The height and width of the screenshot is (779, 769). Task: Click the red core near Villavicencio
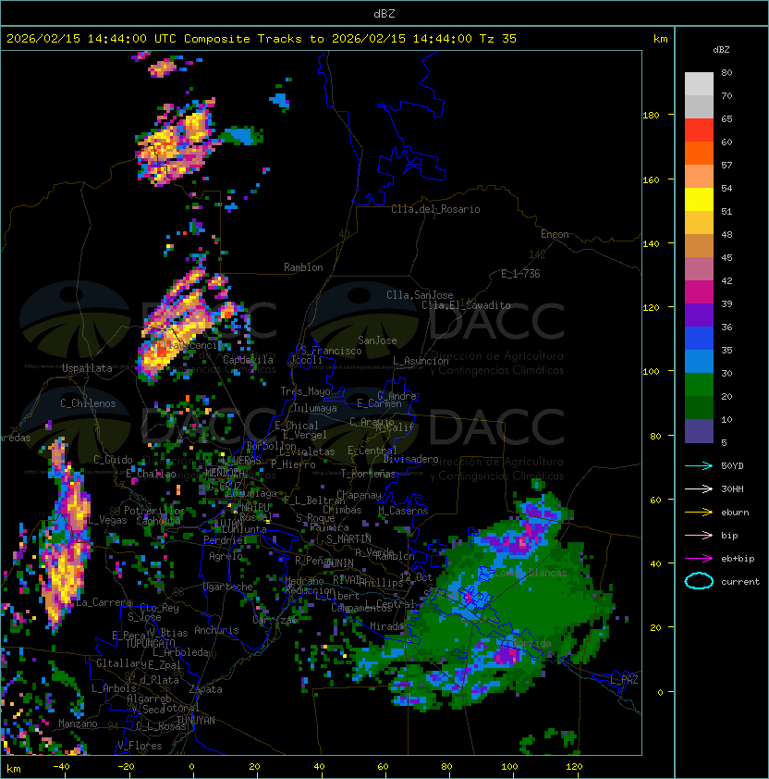click(163, 352)
